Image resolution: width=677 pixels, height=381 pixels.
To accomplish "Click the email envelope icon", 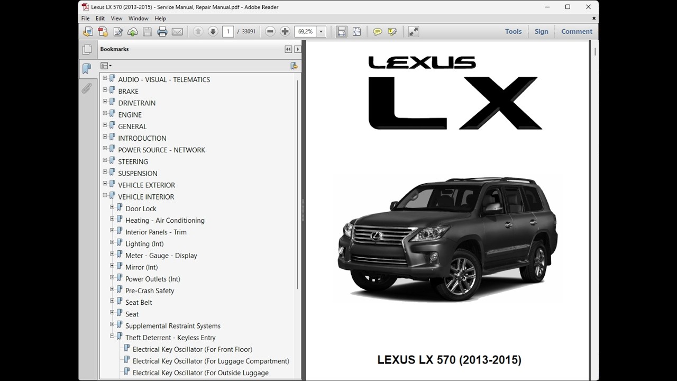I will tap(177, 32).
